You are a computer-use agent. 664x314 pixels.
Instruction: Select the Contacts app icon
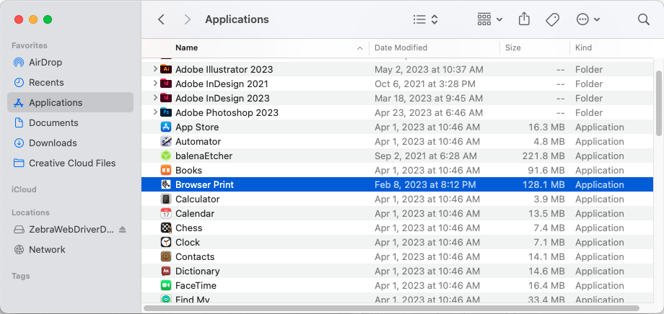click(x=166, y=256)
